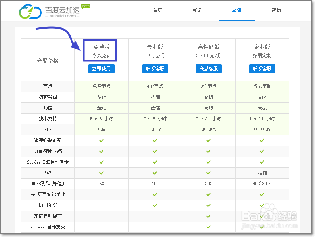
Task: Select the sitemap自动提交 checkmark under 企业版
Action: pyautogui.click(x=262, y=227)
